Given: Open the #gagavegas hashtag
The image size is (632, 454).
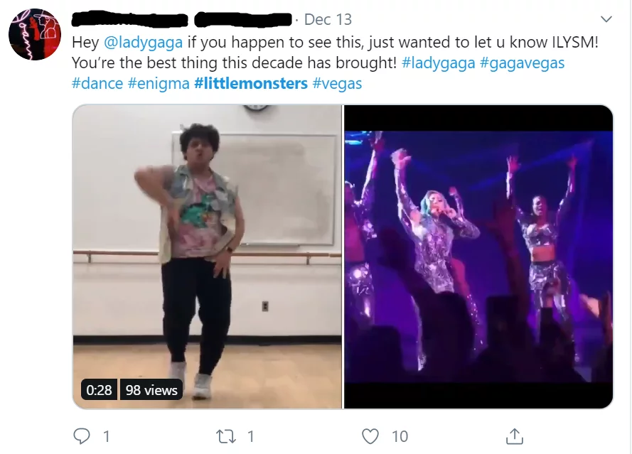Looking at the screenshot, I should [x=522, y=63].
